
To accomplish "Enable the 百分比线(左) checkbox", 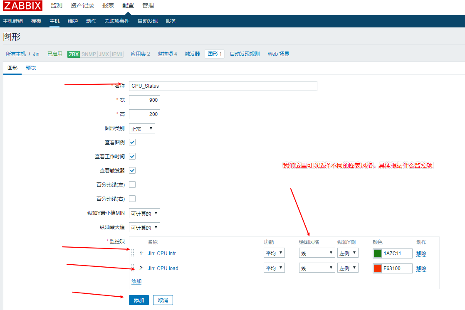I will point(132,185).
